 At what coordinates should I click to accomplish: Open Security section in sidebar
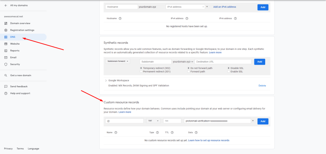click(15, 64)
